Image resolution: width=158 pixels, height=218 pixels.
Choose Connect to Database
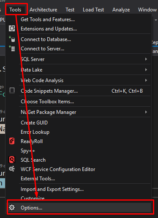46,39
